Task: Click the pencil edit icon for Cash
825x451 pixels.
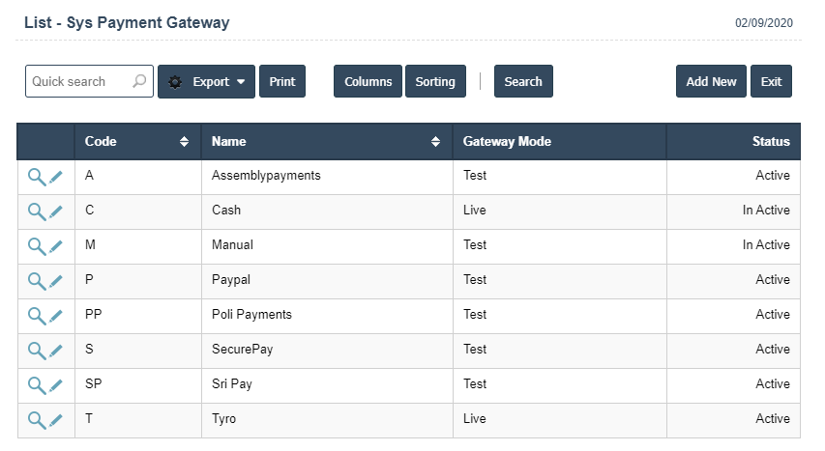Action: click(x=56, y=211)
